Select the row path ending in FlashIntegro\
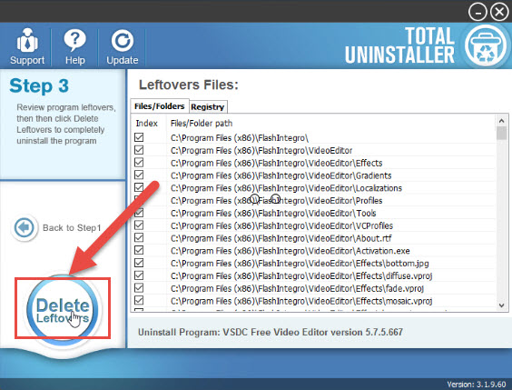The height and width of the screenshot is (390, 512). [x=240, y=138]
